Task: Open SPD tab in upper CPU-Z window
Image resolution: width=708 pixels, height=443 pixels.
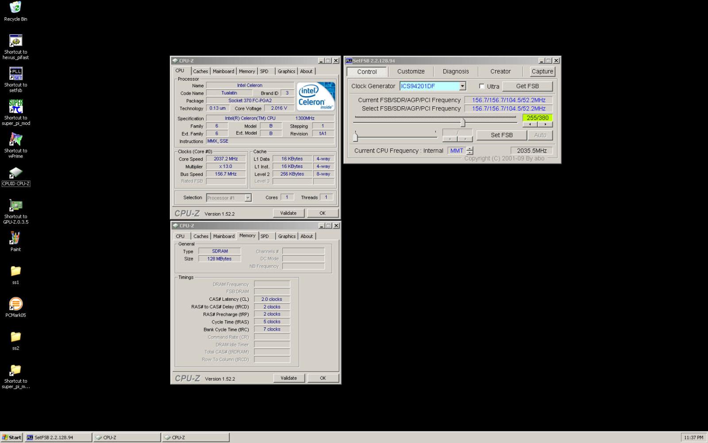Action: coord(264,71)
